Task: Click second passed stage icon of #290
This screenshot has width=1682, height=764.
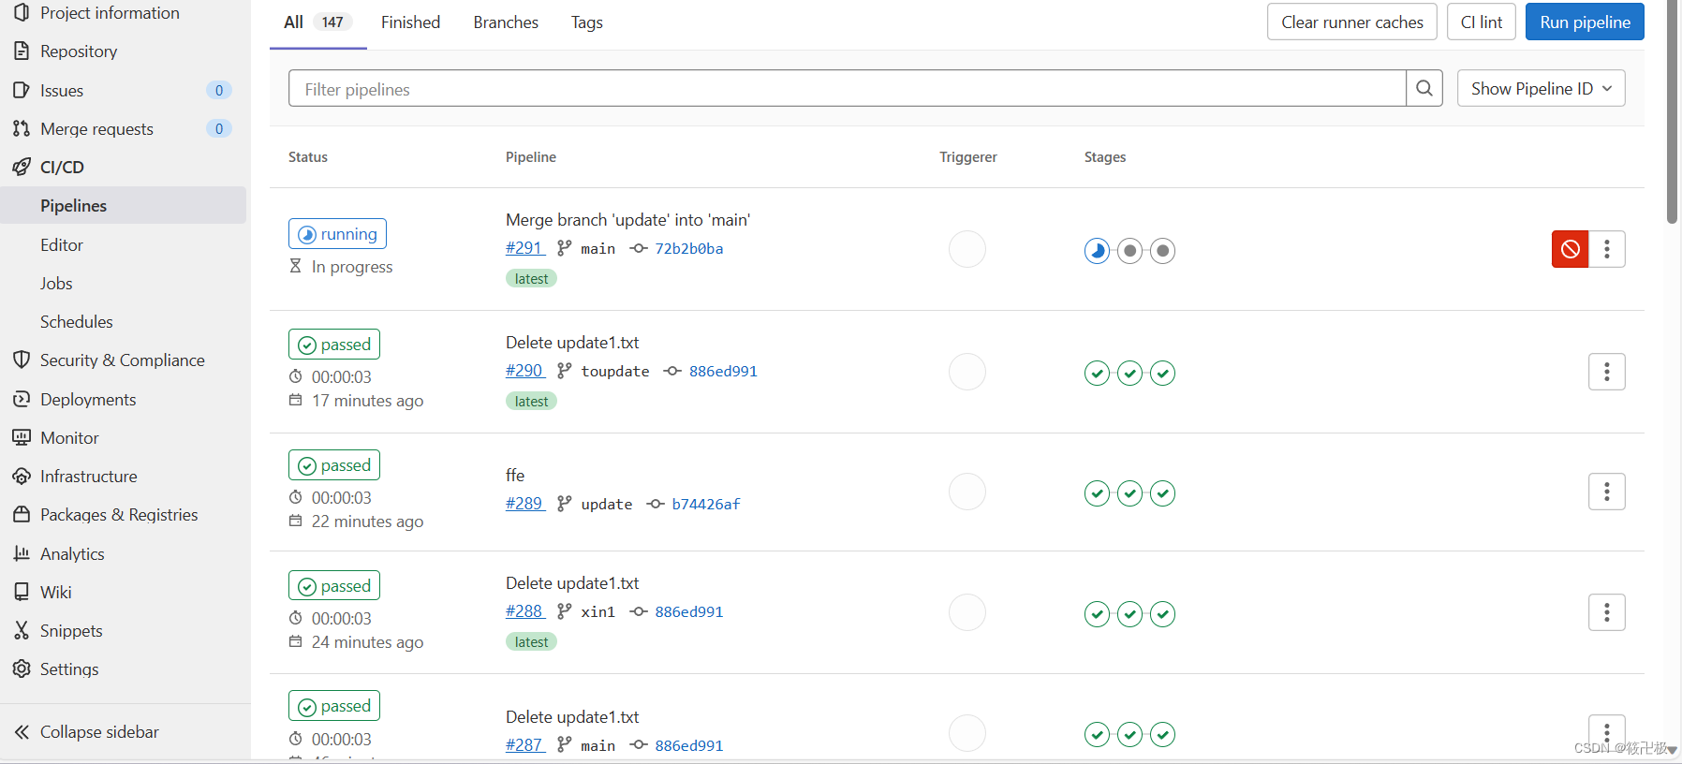Action: coord(1130,374)
